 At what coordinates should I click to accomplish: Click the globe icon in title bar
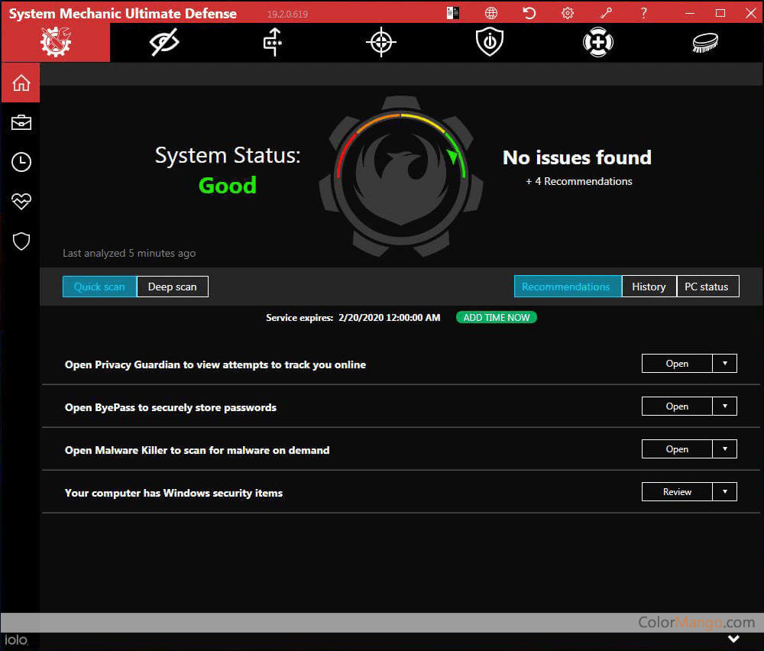click(491, 13)
